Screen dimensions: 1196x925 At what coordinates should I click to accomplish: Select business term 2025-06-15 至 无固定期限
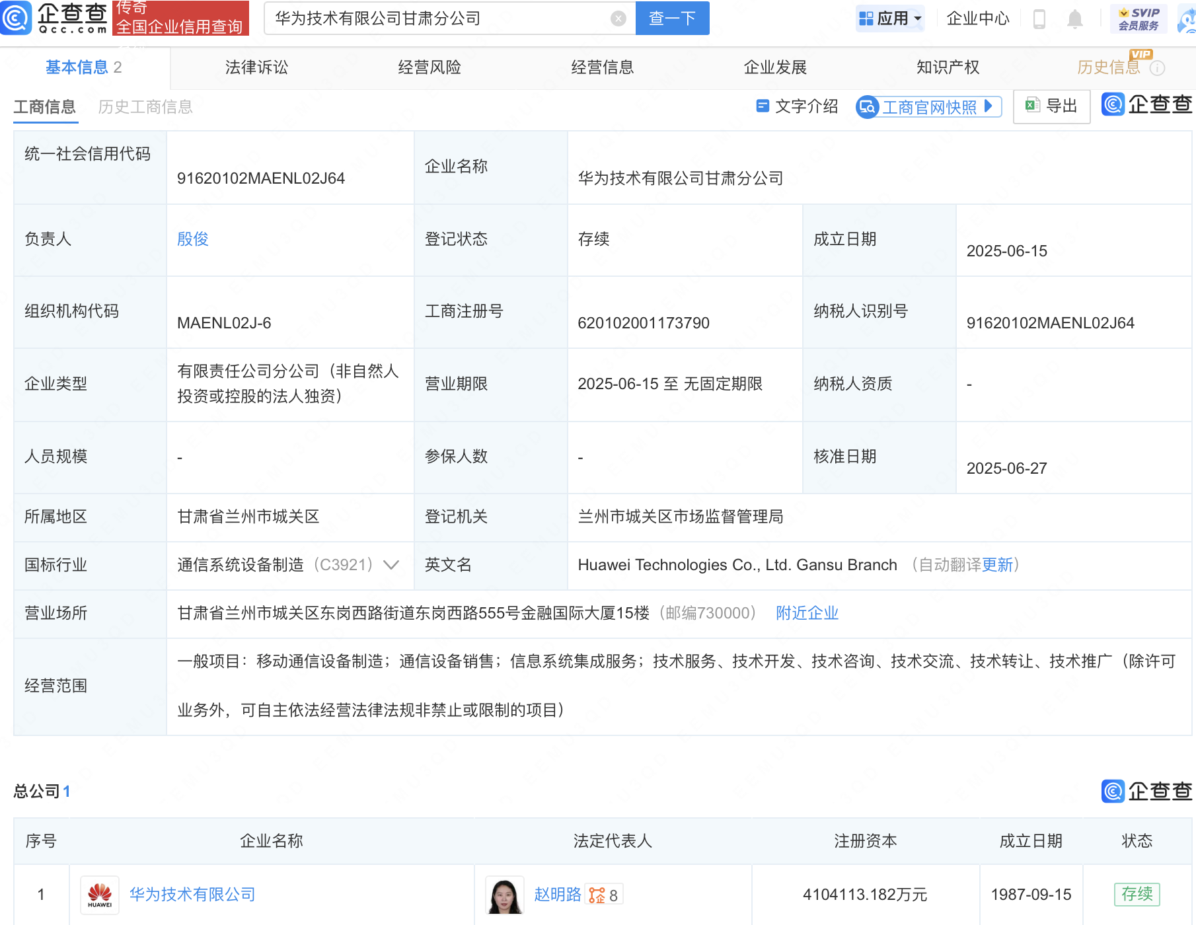click(x=670, y=384)
